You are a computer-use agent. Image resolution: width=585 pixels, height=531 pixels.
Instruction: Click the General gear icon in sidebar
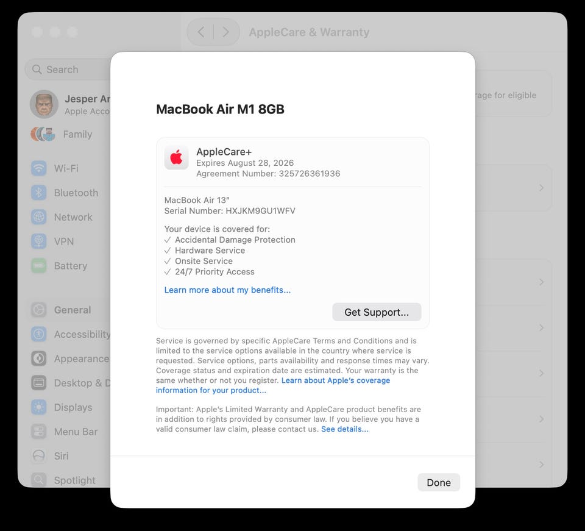pos(39,310)
